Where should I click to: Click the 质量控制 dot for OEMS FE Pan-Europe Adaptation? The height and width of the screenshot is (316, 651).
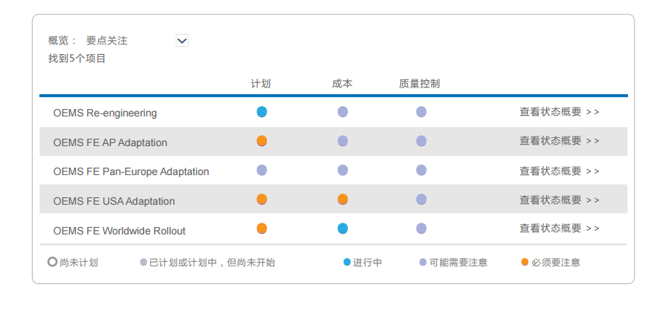click(421, 171)
